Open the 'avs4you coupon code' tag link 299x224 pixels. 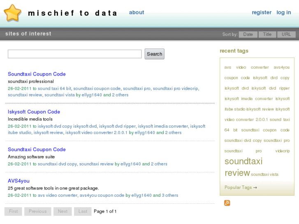pyautogui.click(x=102, y=195)
